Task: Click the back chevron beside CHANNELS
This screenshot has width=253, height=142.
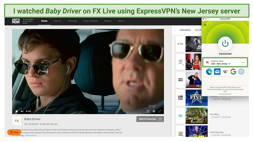Action: 175,30
